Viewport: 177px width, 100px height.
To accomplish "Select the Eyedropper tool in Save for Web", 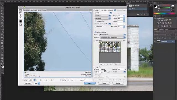I will pos(20,18).
